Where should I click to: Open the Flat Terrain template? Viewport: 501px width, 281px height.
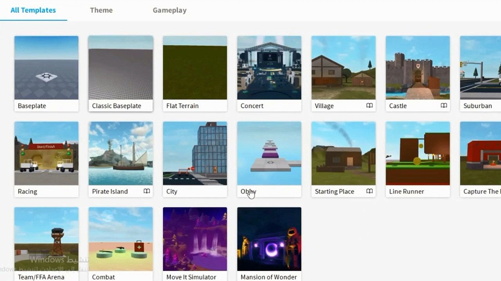(x=195, y=74)
